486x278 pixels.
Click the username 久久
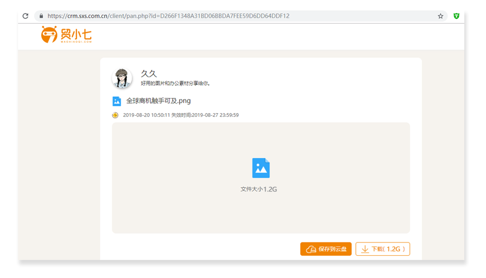(x=149, y=74)
